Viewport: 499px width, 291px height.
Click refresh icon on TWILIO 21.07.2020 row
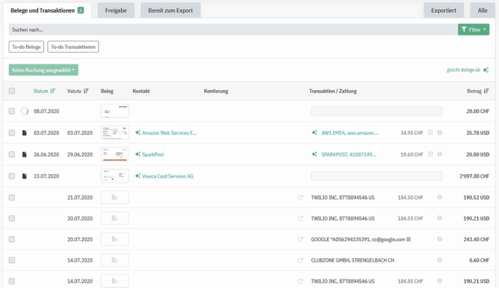pyautogui.click(x=300, y=198)
